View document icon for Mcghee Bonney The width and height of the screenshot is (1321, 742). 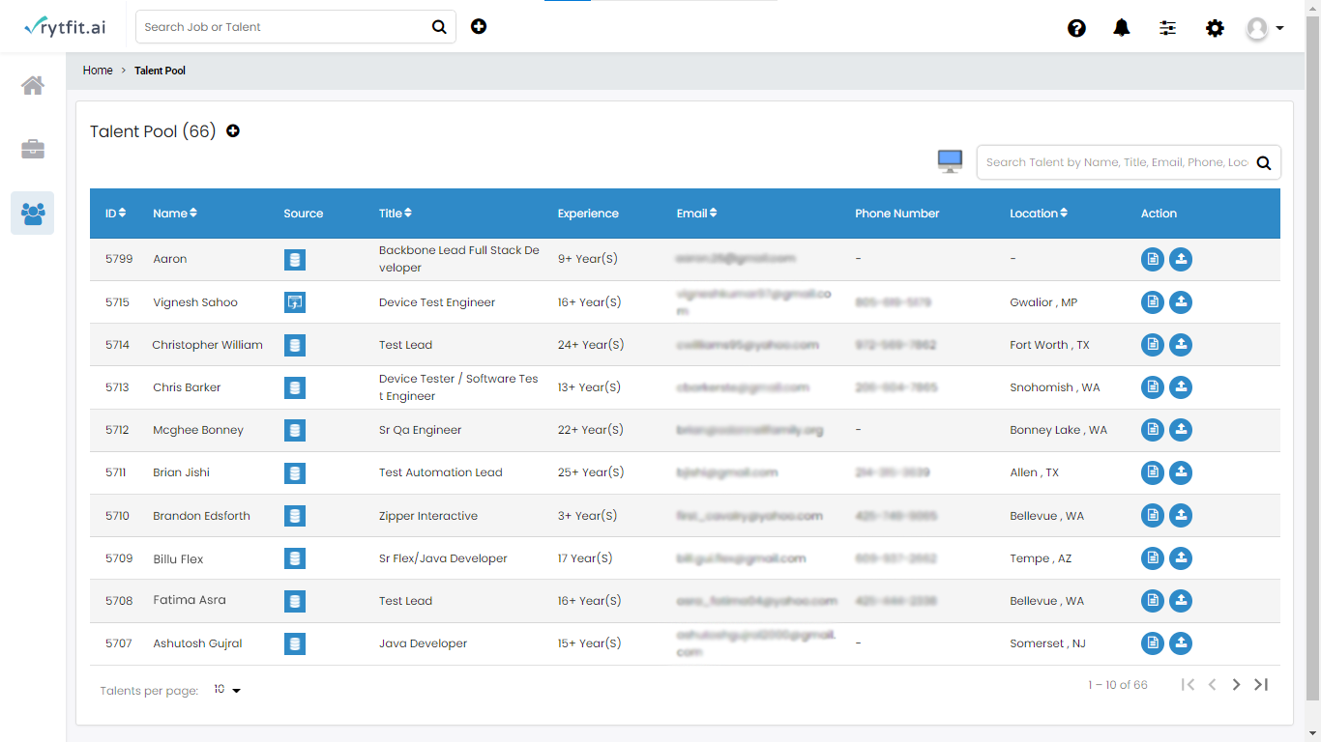coord(1153,430)
